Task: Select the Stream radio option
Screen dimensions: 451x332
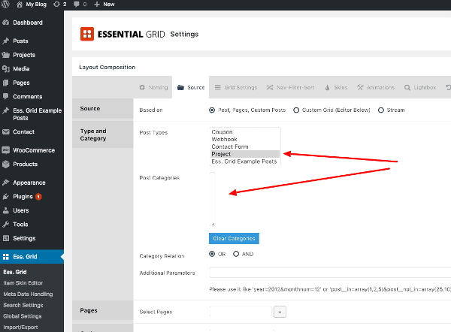Action: (x=381, y=110)
